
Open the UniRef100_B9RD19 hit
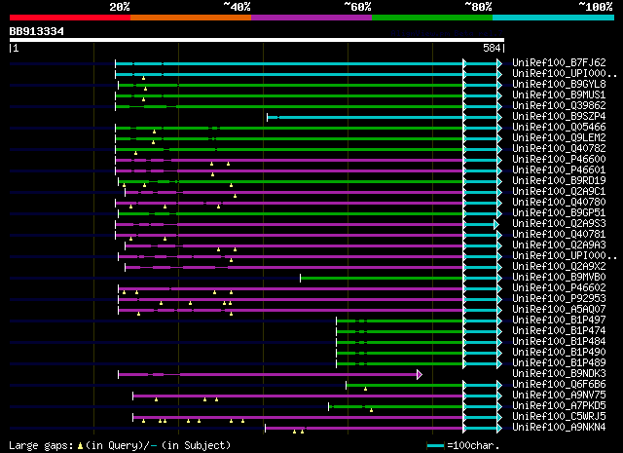coord(559,180)
